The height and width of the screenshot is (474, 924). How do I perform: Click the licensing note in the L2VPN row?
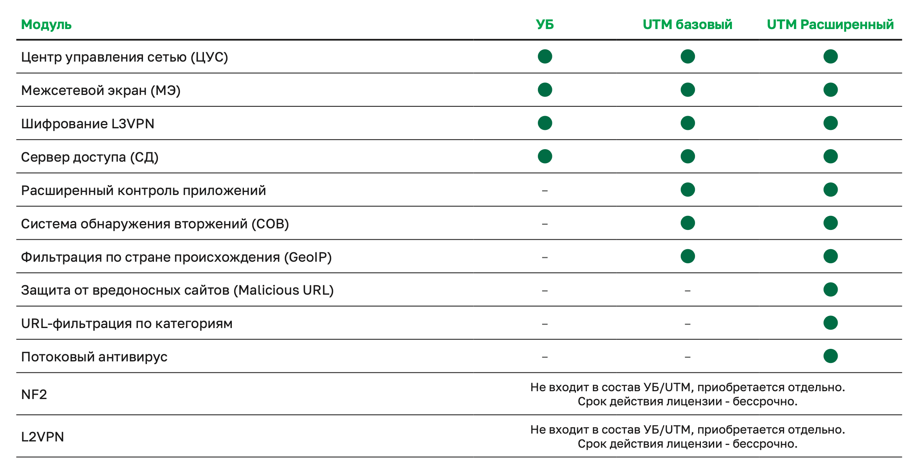(x=687, y=437)
